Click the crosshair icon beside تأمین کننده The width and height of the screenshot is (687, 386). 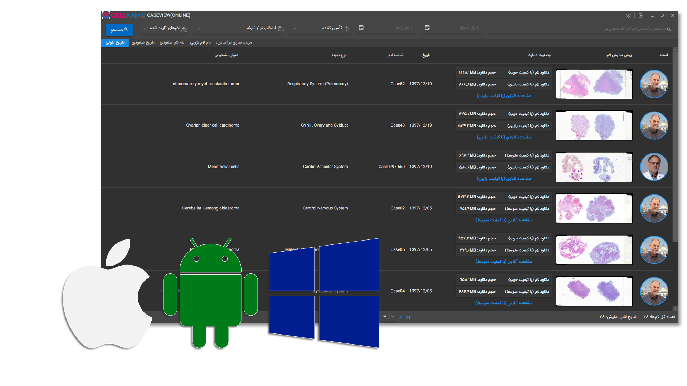(x=347, y=29)
